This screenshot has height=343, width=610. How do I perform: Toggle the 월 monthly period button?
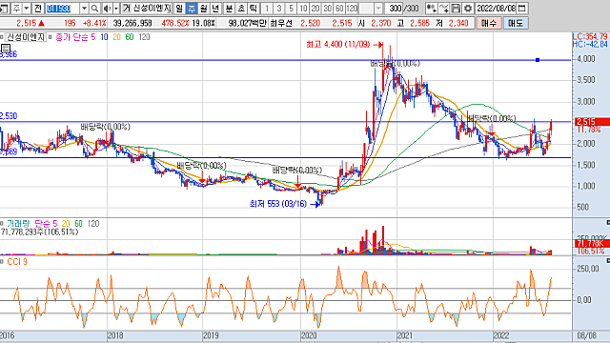204,9
